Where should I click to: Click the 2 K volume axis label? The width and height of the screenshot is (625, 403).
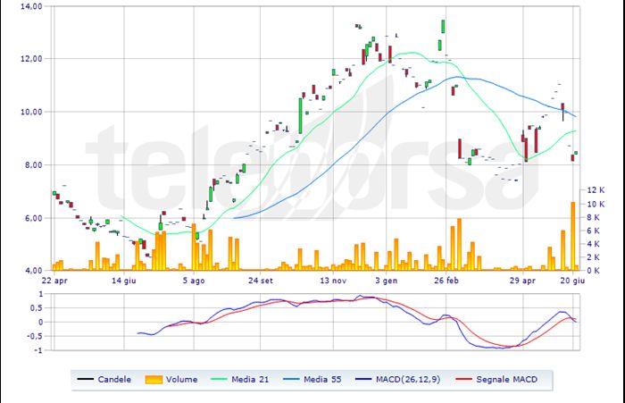coord(594,257)
